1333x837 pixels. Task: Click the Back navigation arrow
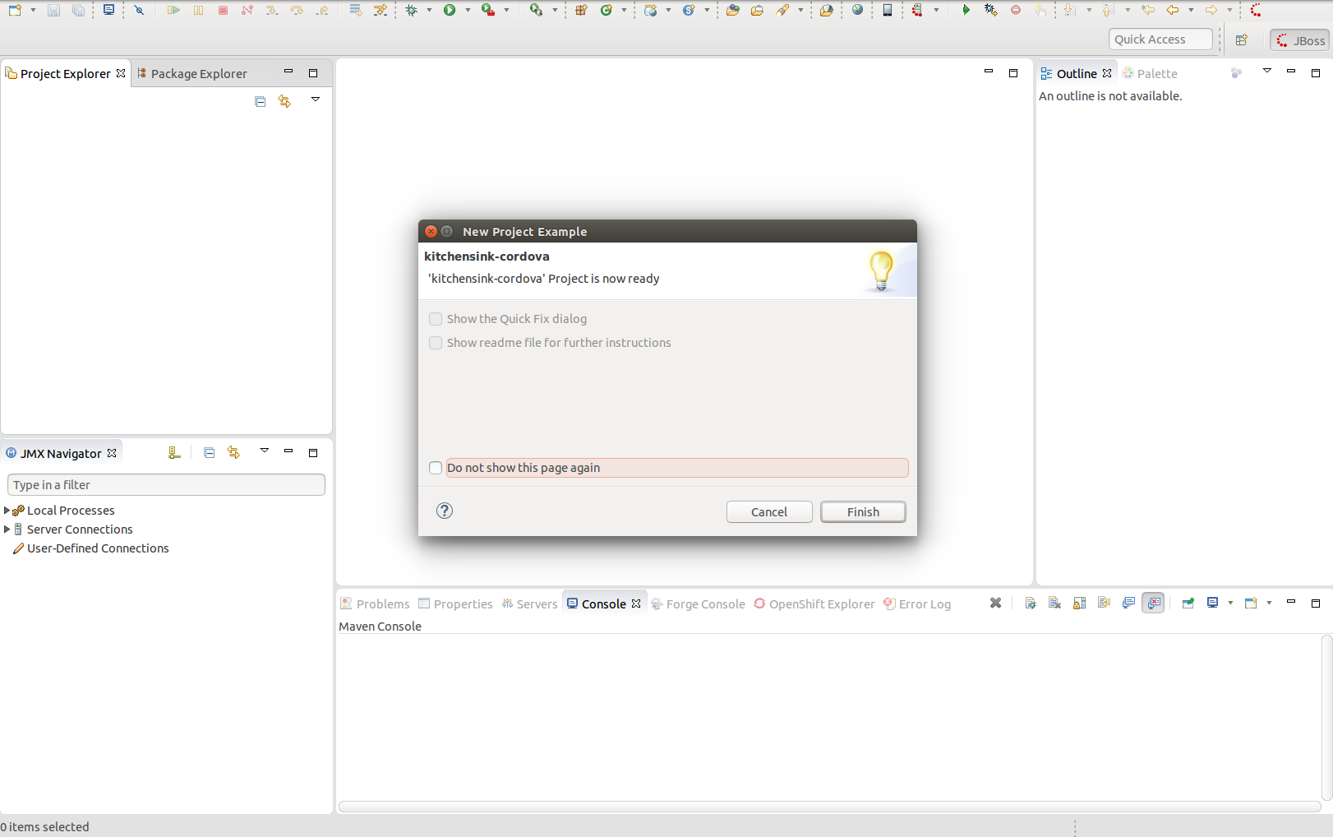(1173, 11)
